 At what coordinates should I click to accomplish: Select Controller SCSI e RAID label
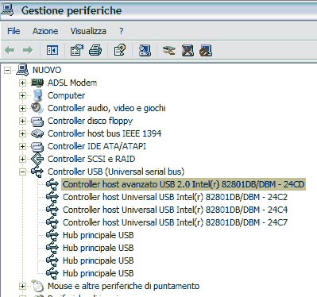pyautogui.click(x=91, y=159)
